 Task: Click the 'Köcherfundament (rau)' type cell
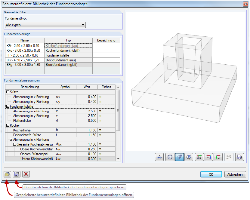click(68, 46)
